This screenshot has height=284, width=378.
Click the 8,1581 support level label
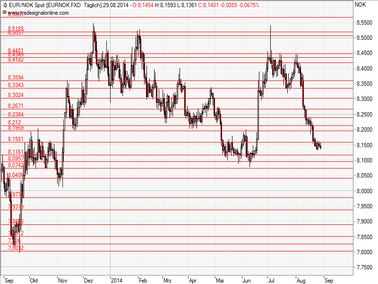point(16,139)
